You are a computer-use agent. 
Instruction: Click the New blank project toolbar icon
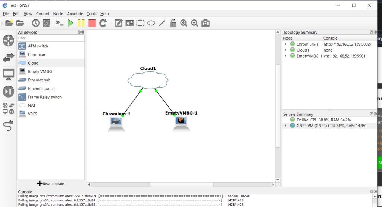pyautogui.click(x=9, y=23)
